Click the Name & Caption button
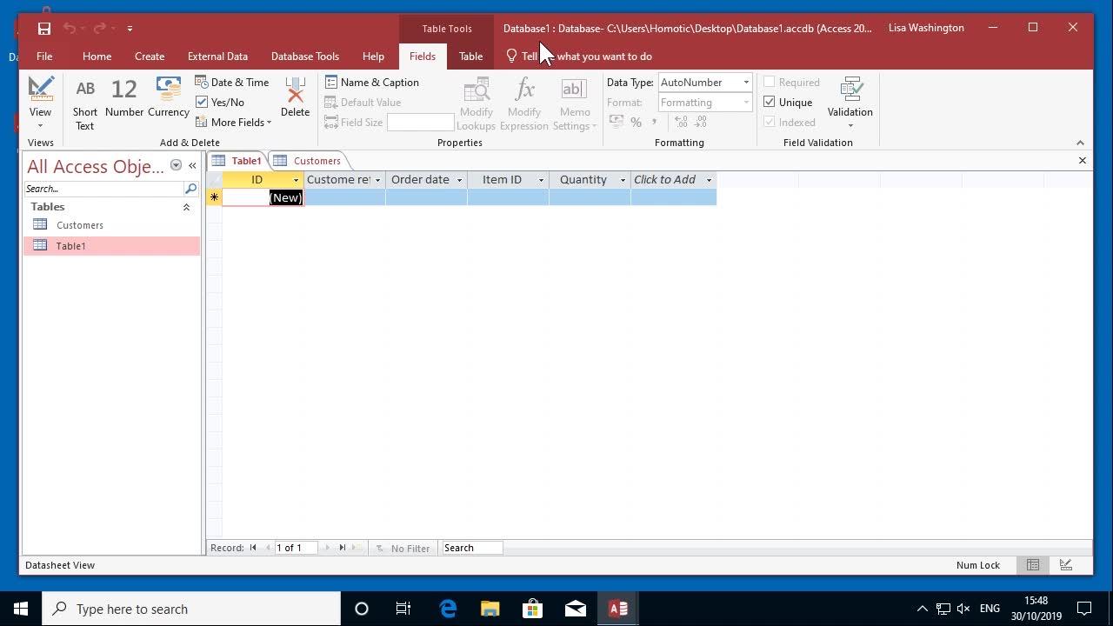The width and height of the screenshot is (1113, 626). tap(372, 83)
